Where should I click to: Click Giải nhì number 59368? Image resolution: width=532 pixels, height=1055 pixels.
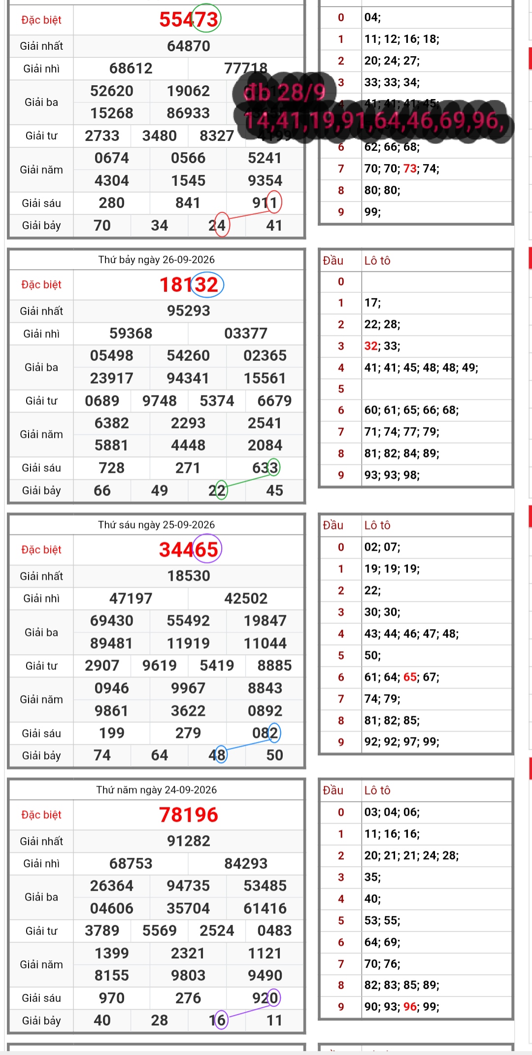[x=131, y=333]
